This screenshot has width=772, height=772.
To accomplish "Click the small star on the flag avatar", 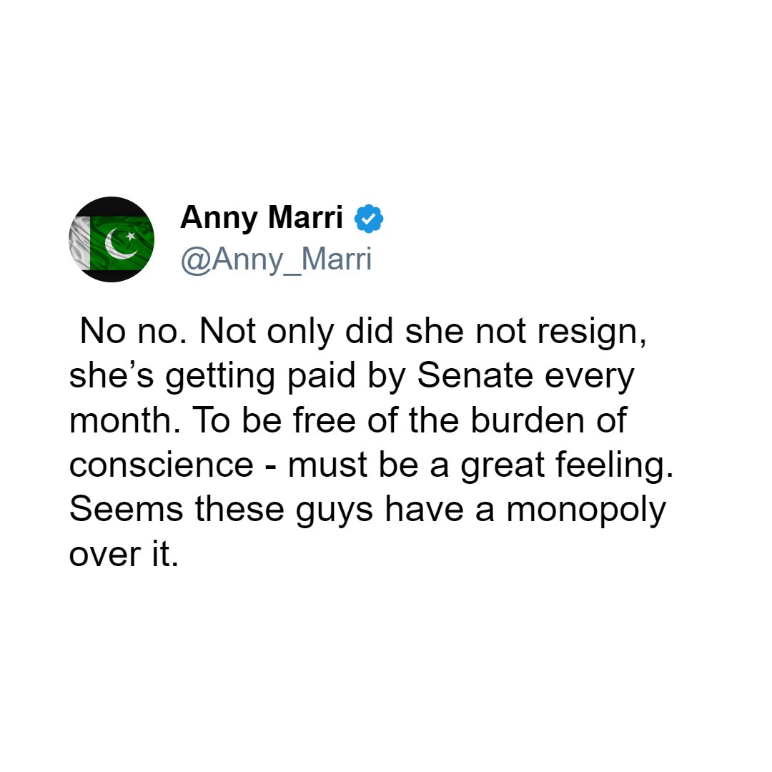I will tap(130, 236).
